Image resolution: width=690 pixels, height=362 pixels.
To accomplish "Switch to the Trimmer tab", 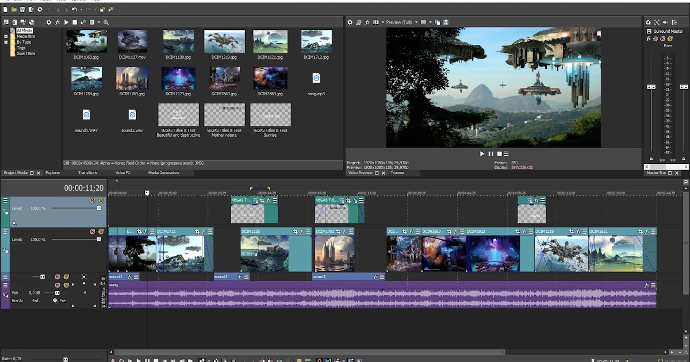I will pos(397,172).
